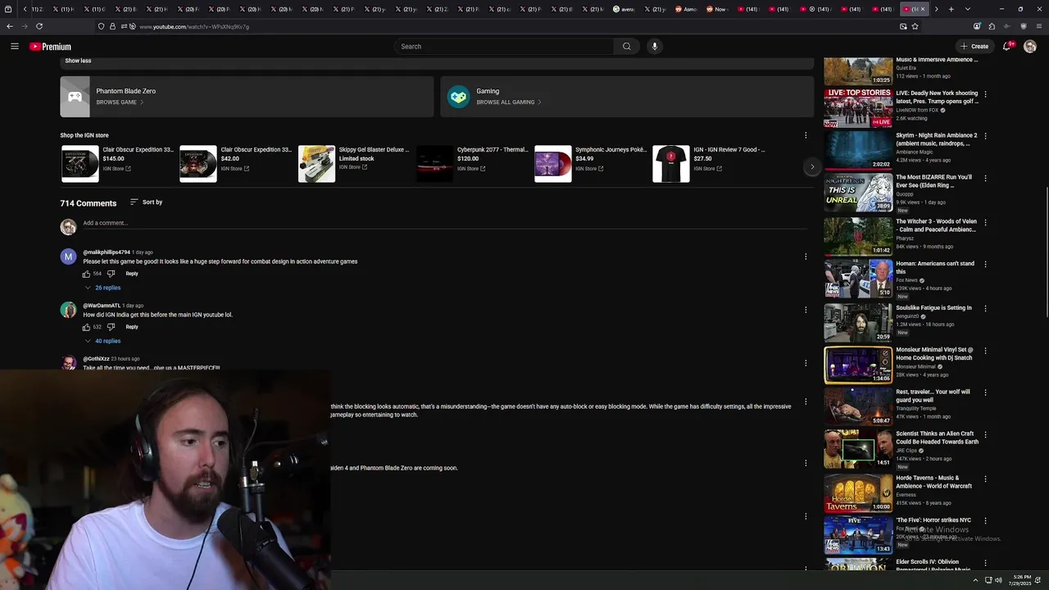
Task: Open the Sort by comments dropdown
Action: point(146,202)
